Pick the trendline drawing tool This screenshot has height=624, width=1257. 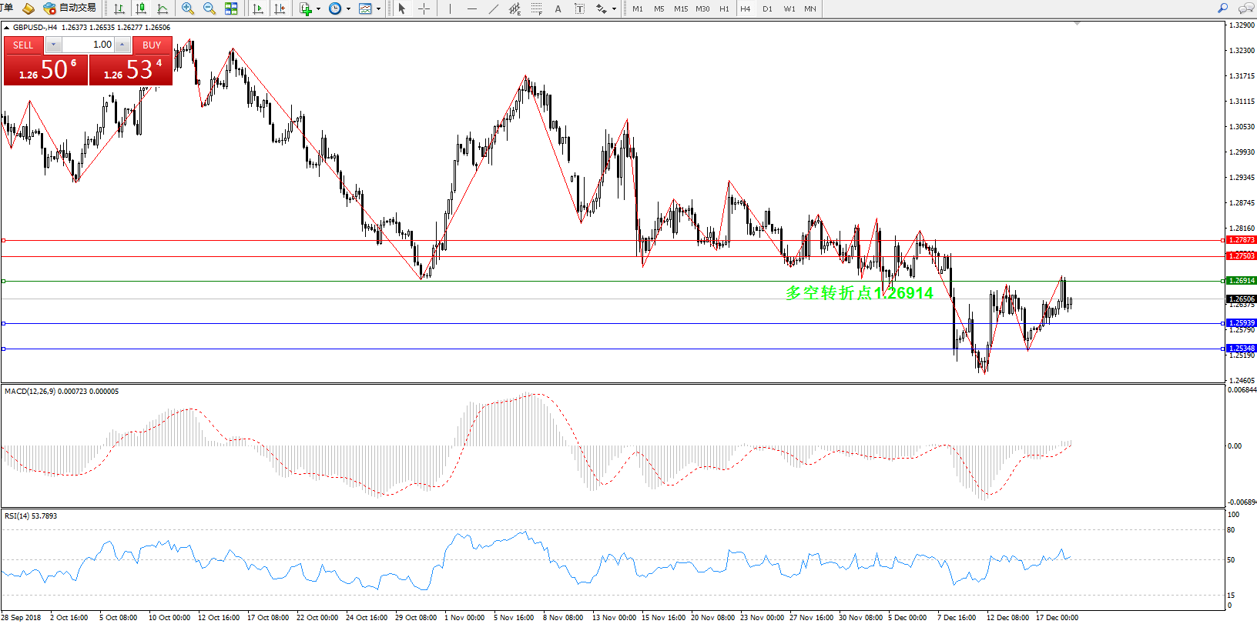click(494, 8)
